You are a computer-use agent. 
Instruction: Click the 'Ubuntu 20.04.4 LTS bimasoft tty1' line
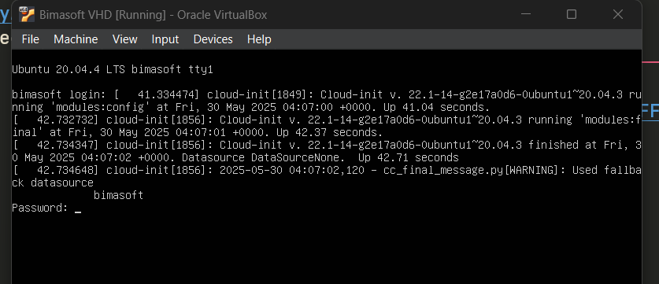coord(113,70)
